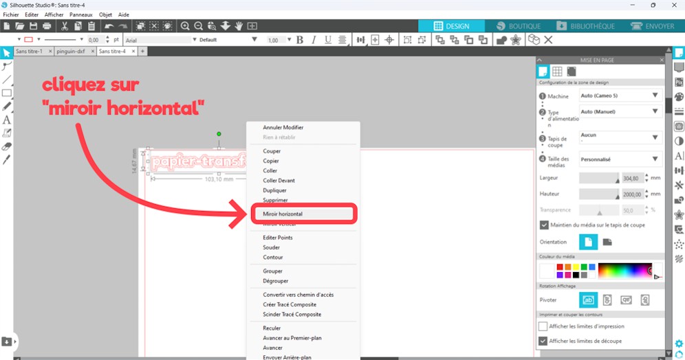
Task: Create a new document with the blank-page icon
Action: point(7,26)
